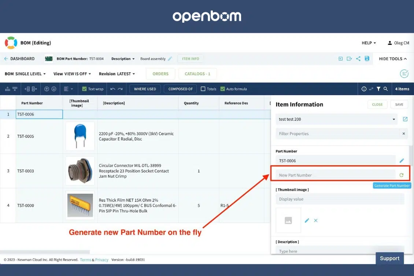Click the undo arrow icon
Image resolution: width=414 pixels, height=276 pixels.
[113, 89]
